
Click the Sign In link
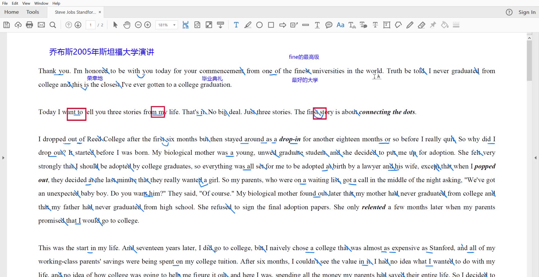click(x=527, y=12)
